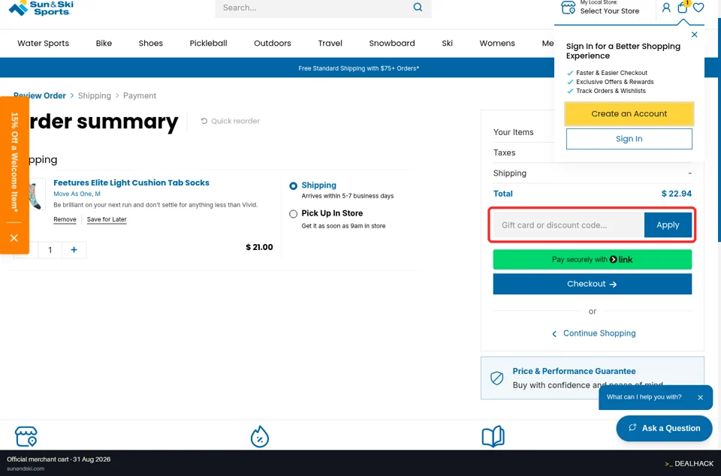Dismiss the 'What can I help you with' bubble
The width and height of the screenshot is (721, 476).
pyautogui.click(x=700, y=397)
